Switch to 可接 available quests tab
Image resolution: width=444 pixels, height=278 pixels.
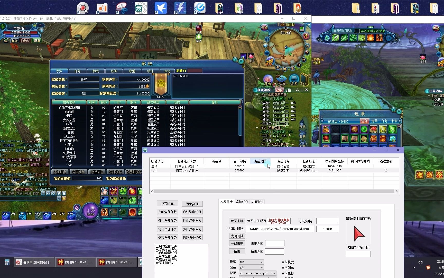[x=288, y=90]
